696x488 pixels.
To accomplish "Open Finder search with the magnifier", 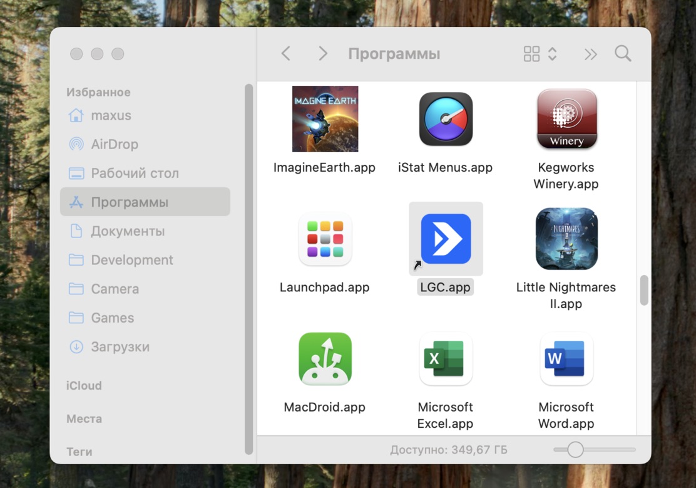I will point(623,54).
